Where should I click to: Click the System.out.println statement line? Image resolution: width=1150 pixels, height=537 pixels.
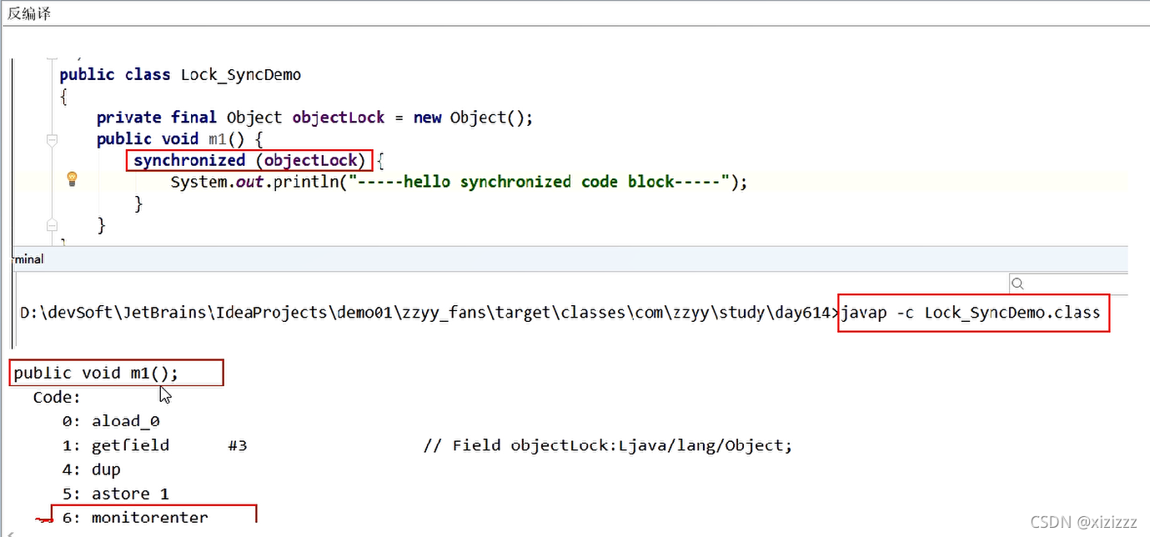click(459, 182)
